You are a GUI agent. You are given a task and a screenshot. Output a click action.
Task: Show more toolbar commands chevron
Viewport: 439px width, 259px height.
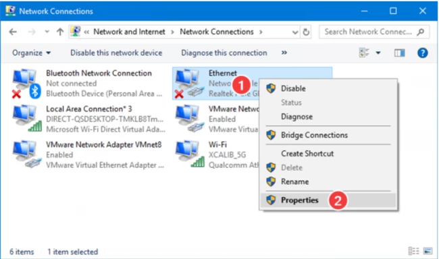pos(284,53)
